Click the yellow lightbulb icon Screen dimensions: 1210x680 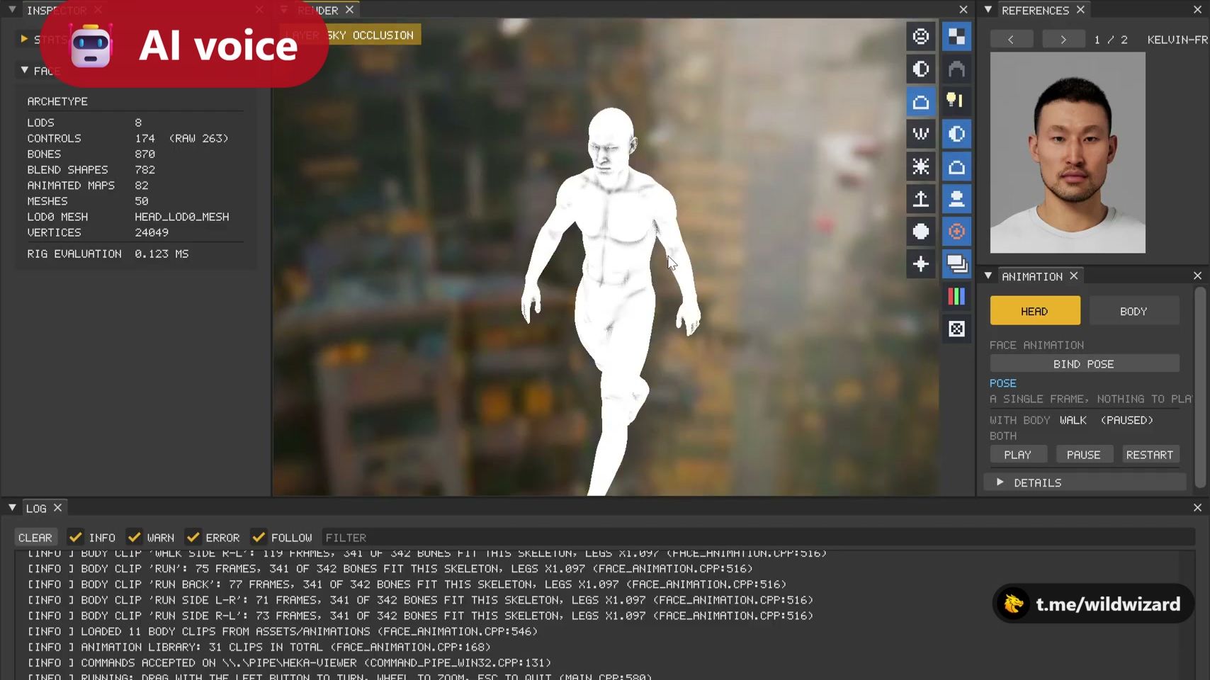[956, 102]
